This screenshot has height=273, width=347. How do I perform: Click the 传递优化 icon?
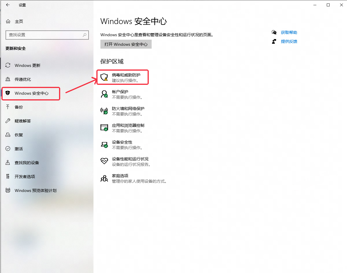pyautogui.click(x=8, y=79)
